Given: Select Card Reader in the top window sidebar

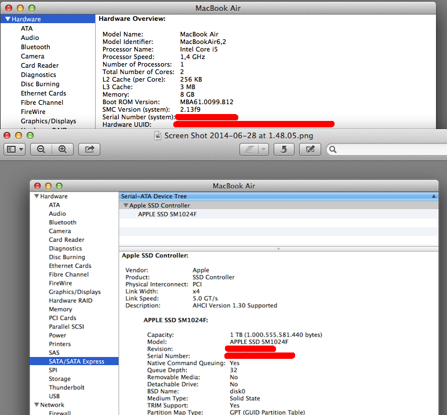Looking at the screenshot, I should [39, 65].
